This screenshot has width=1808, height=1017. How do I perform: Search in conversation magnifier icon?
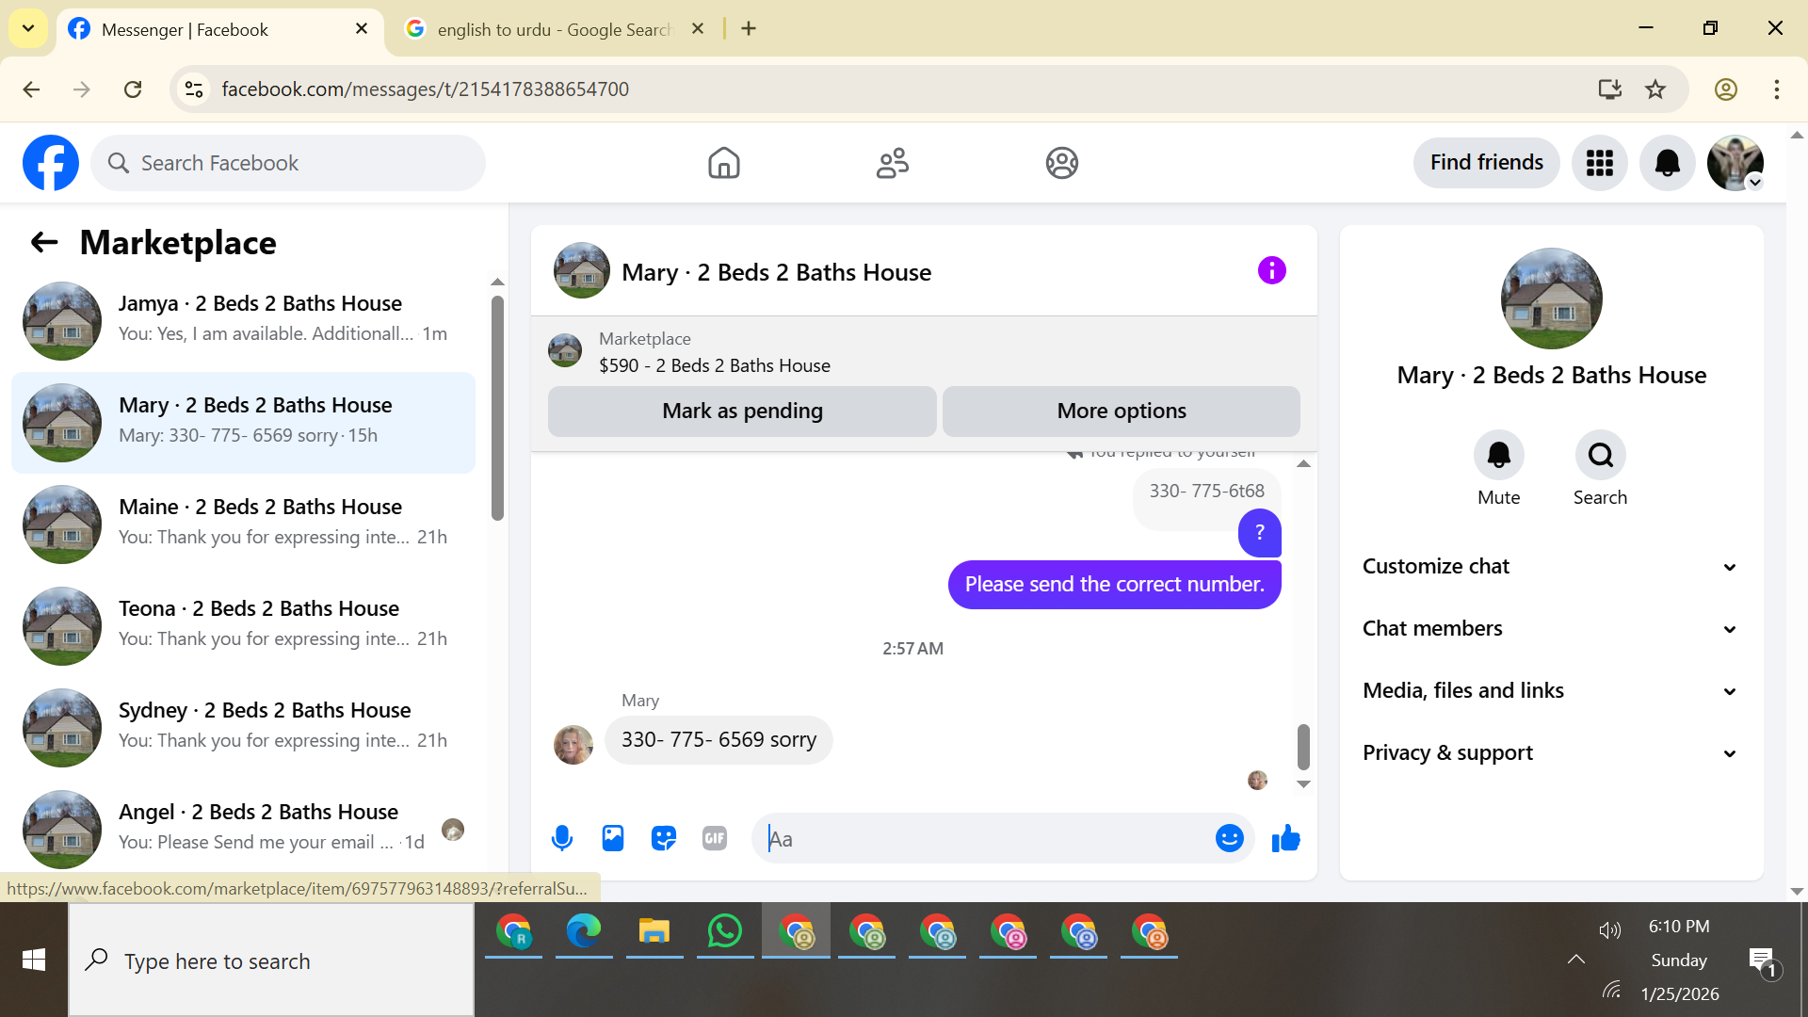tap(1600, 456)
